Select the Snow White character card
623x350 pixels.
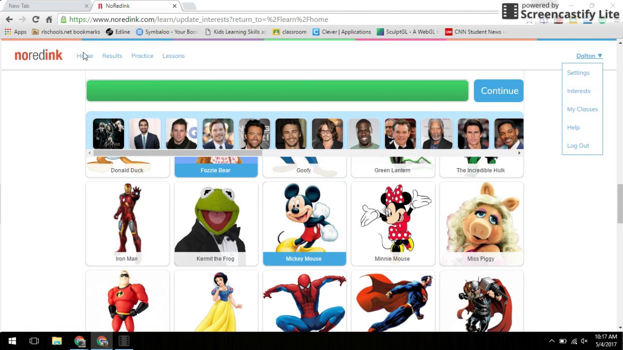coord(216,301)
